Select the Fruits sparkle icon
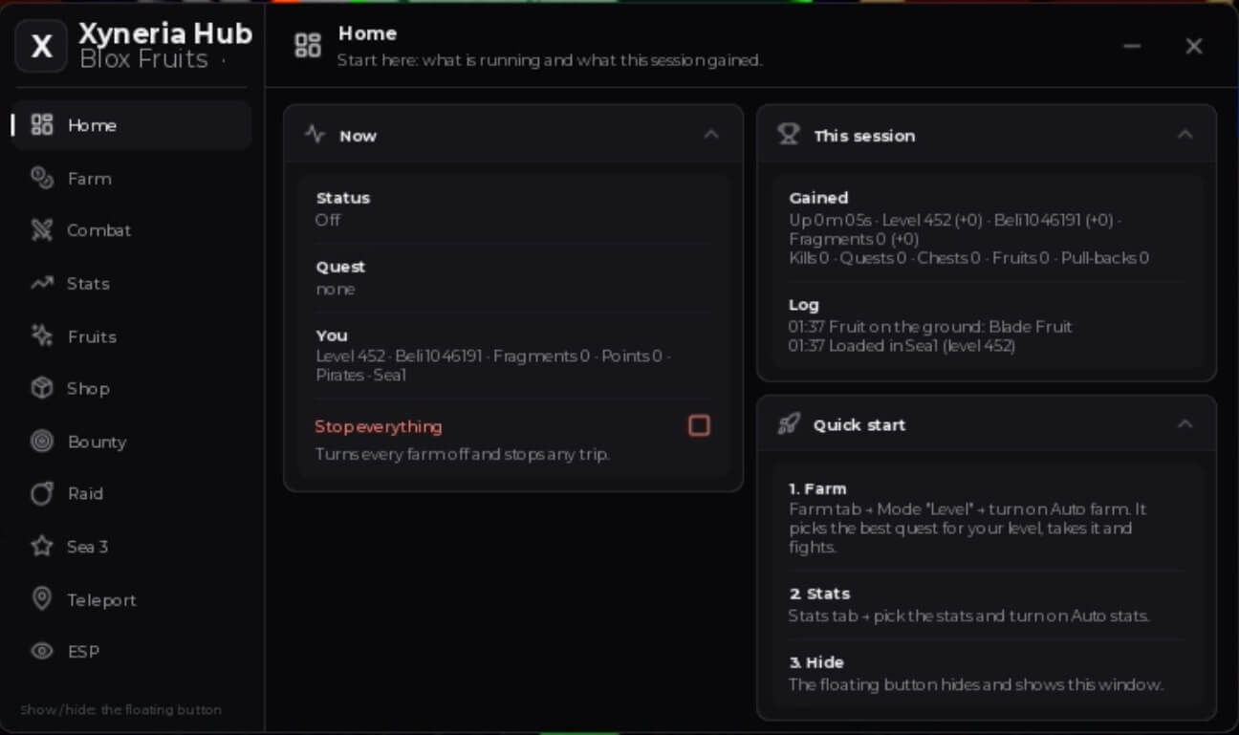Viewport: 1239px width, 735px height. click(x=42, y=335)
